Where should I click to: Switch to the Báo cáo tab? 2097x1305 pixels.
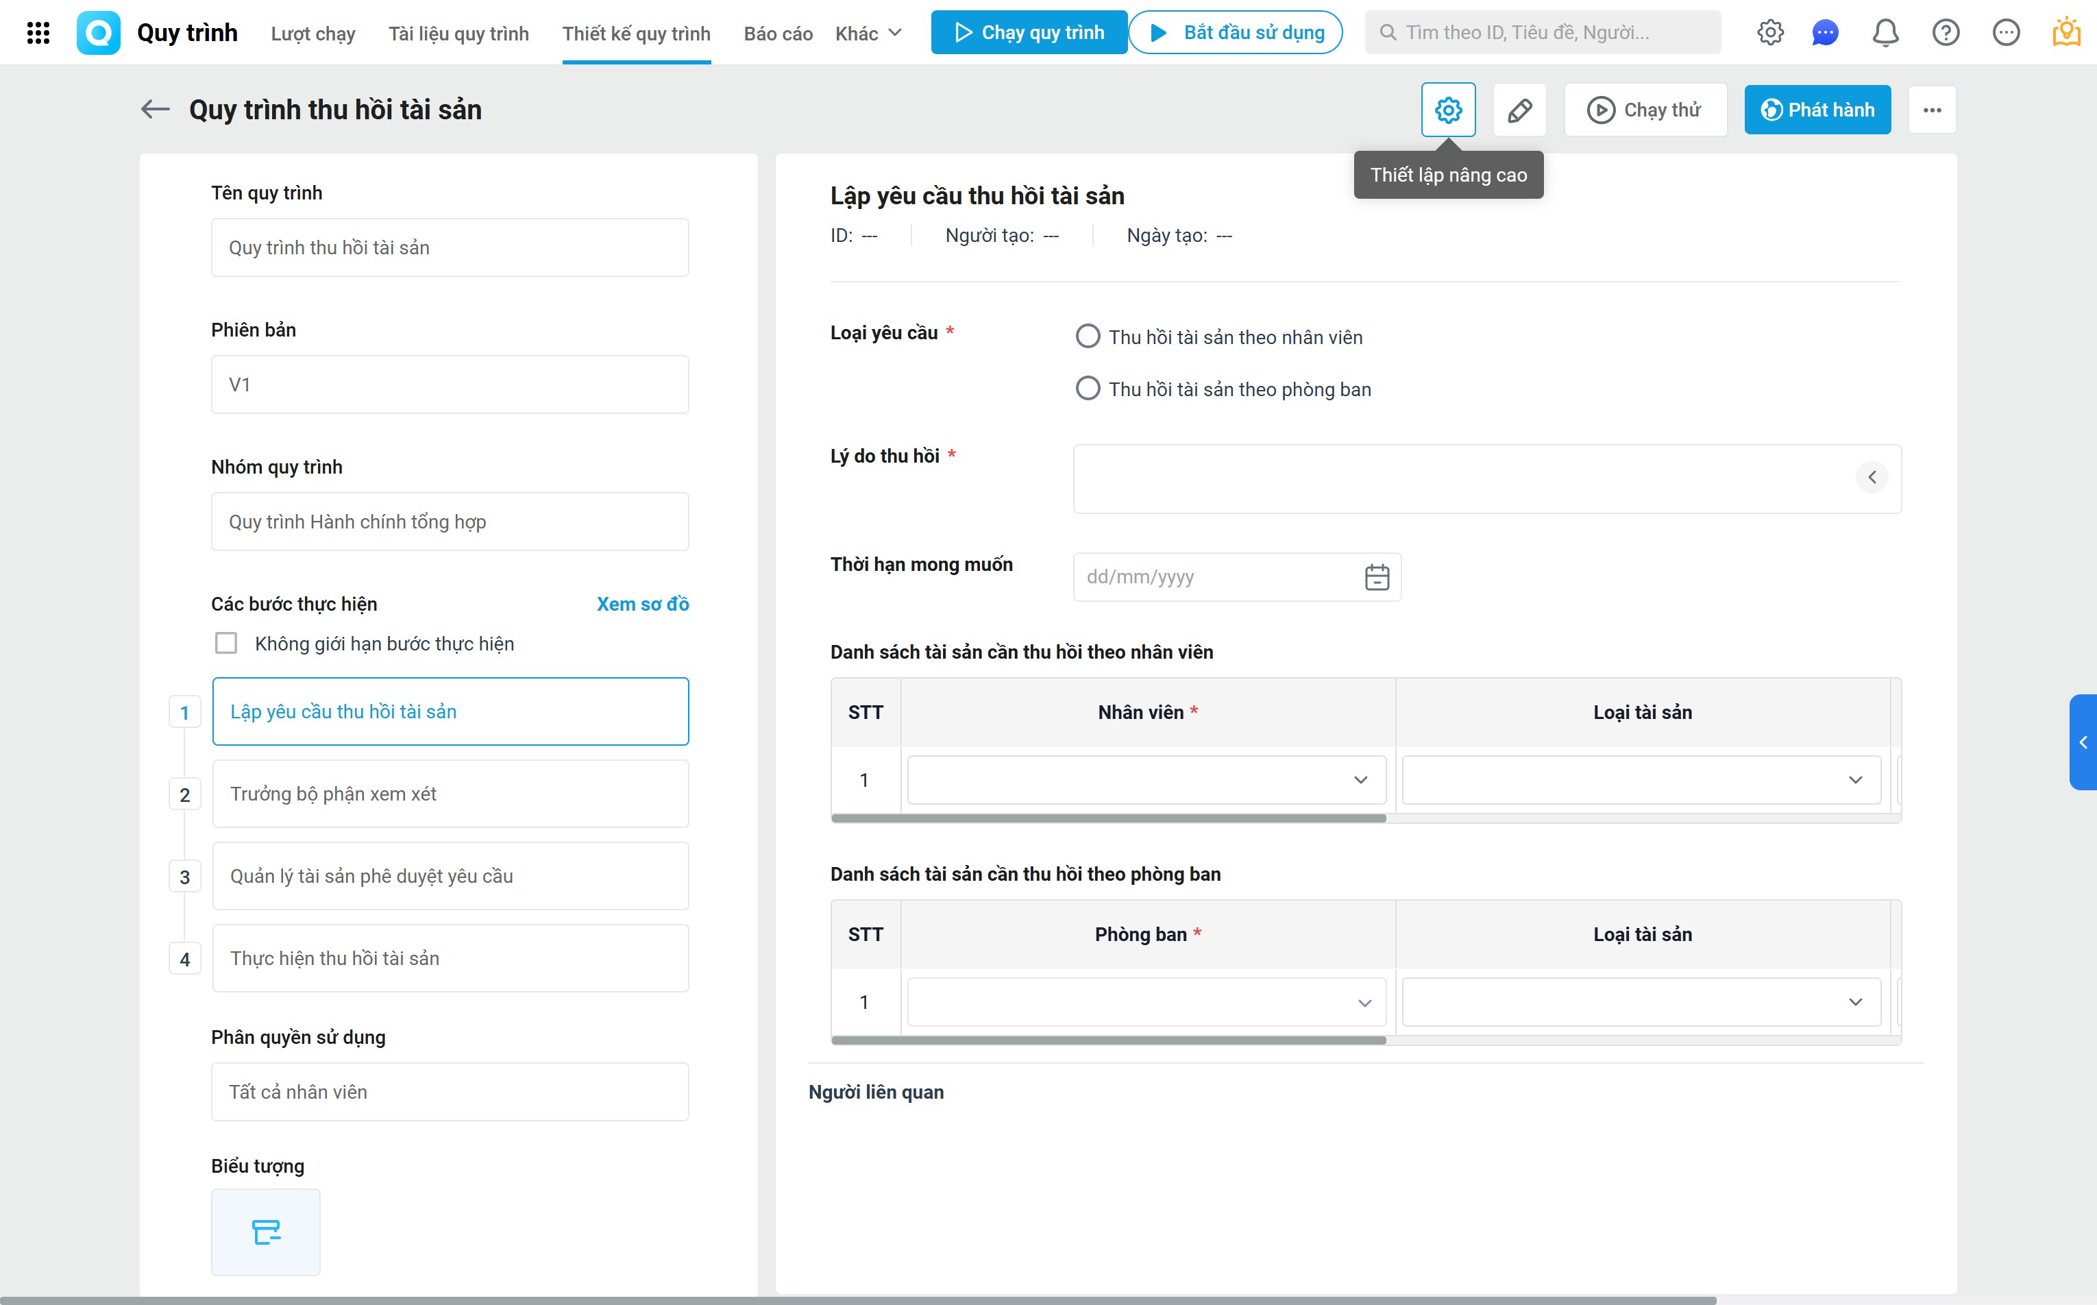click(778, 34)
